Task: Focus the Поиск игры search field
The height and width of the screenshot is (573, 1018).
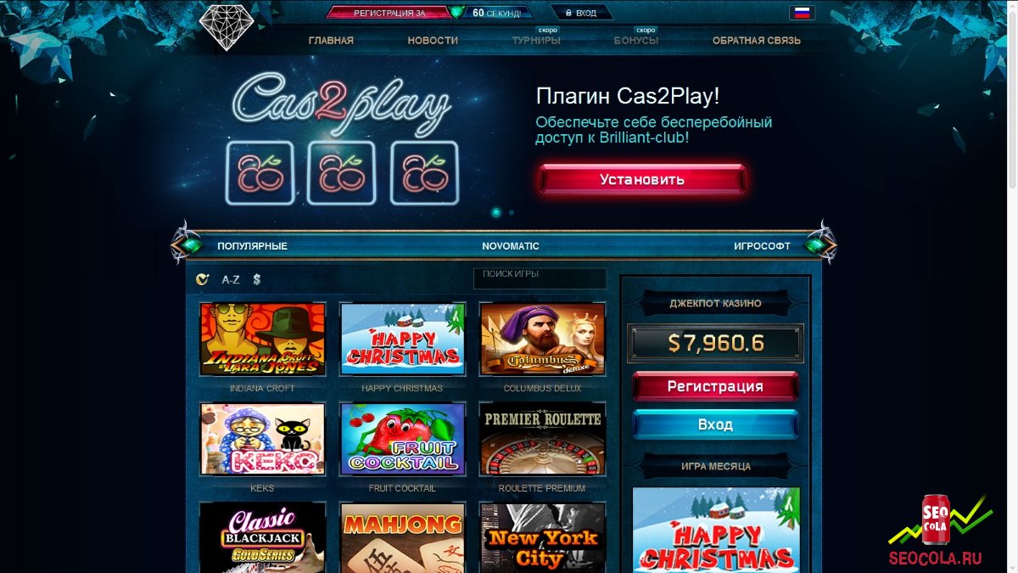Action: click(540, 278)
